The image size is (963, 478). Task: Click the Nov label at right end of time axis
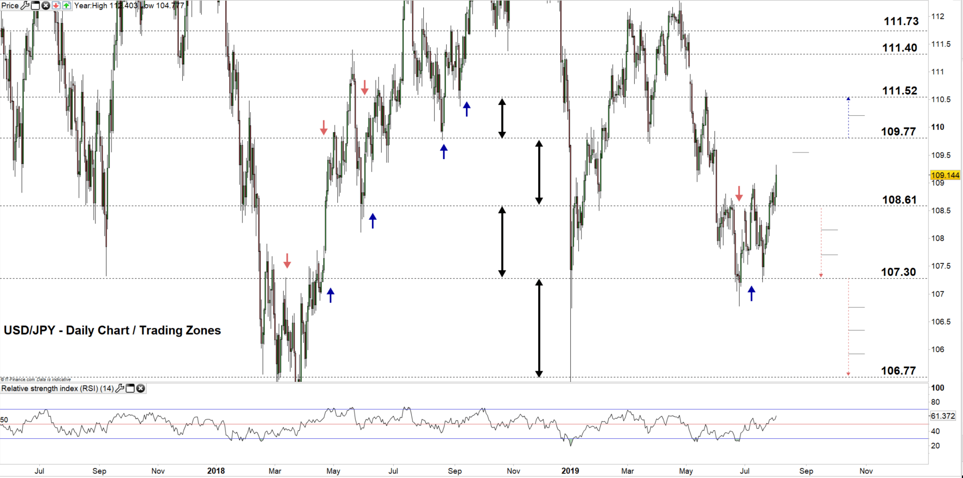866,471
